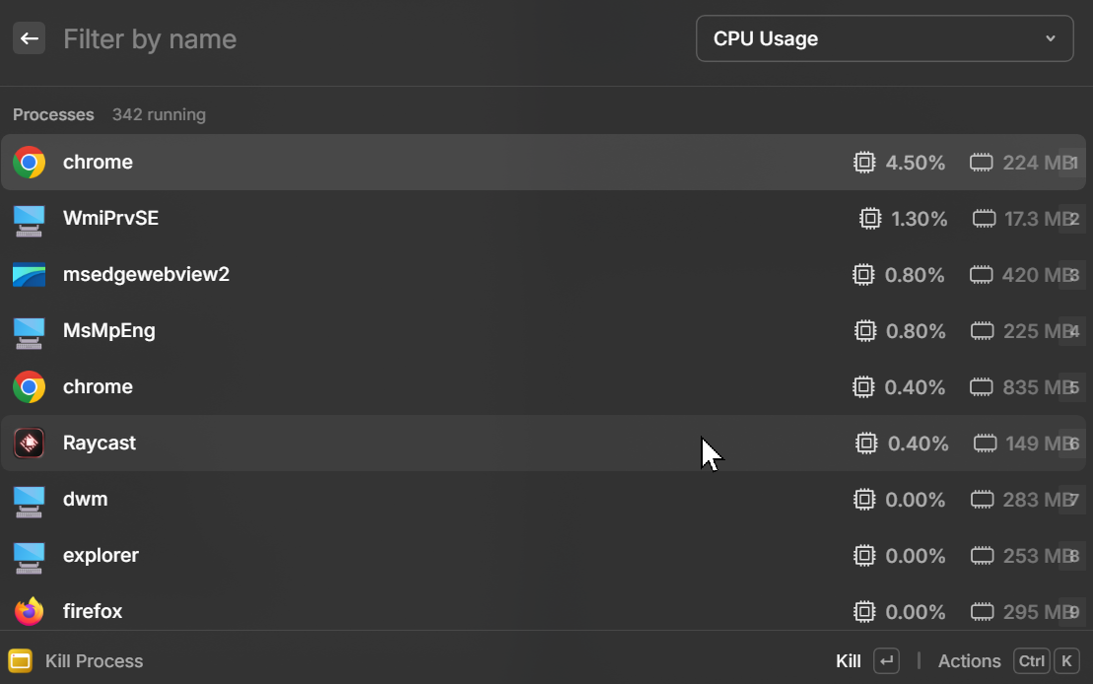This screenshot has width=1093, height=684.
Task: Click the msedgewebview2 process icon
Action: 29,274
